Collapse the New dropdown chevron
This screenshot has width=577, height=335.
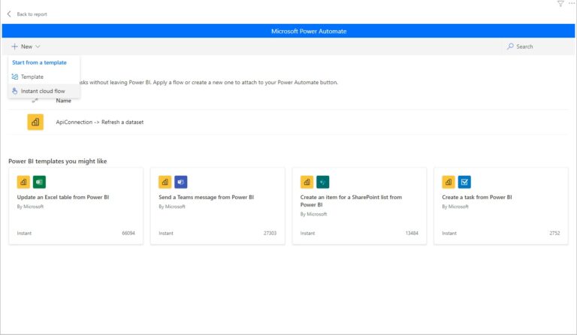(x=38, y=47)
